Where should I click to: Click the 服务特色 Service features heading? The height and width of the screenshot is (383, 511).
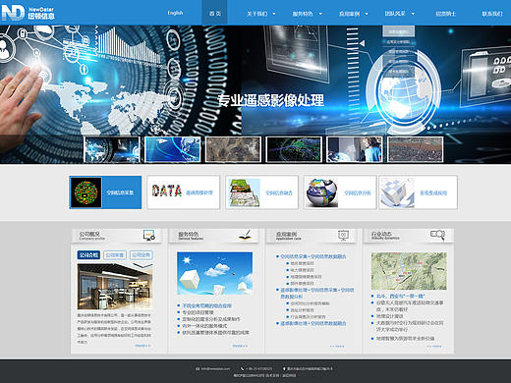[191, 235]
